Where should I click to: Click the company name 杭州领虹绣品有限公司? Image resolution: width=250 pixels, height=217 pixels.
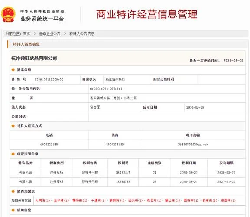34,58
